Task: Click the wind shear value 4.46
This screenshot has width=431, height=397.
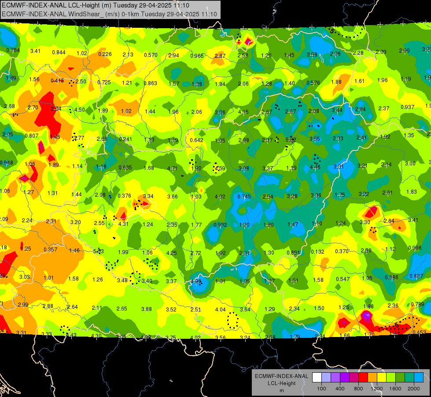Action: (x=315, y=167)
